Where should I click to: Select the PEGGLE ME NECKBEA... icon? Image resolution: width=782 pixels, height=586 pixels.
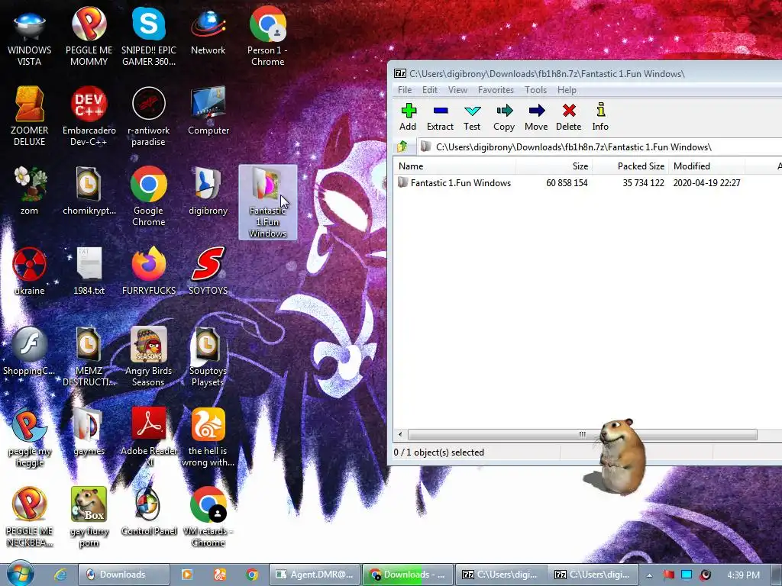coord(30,517)
